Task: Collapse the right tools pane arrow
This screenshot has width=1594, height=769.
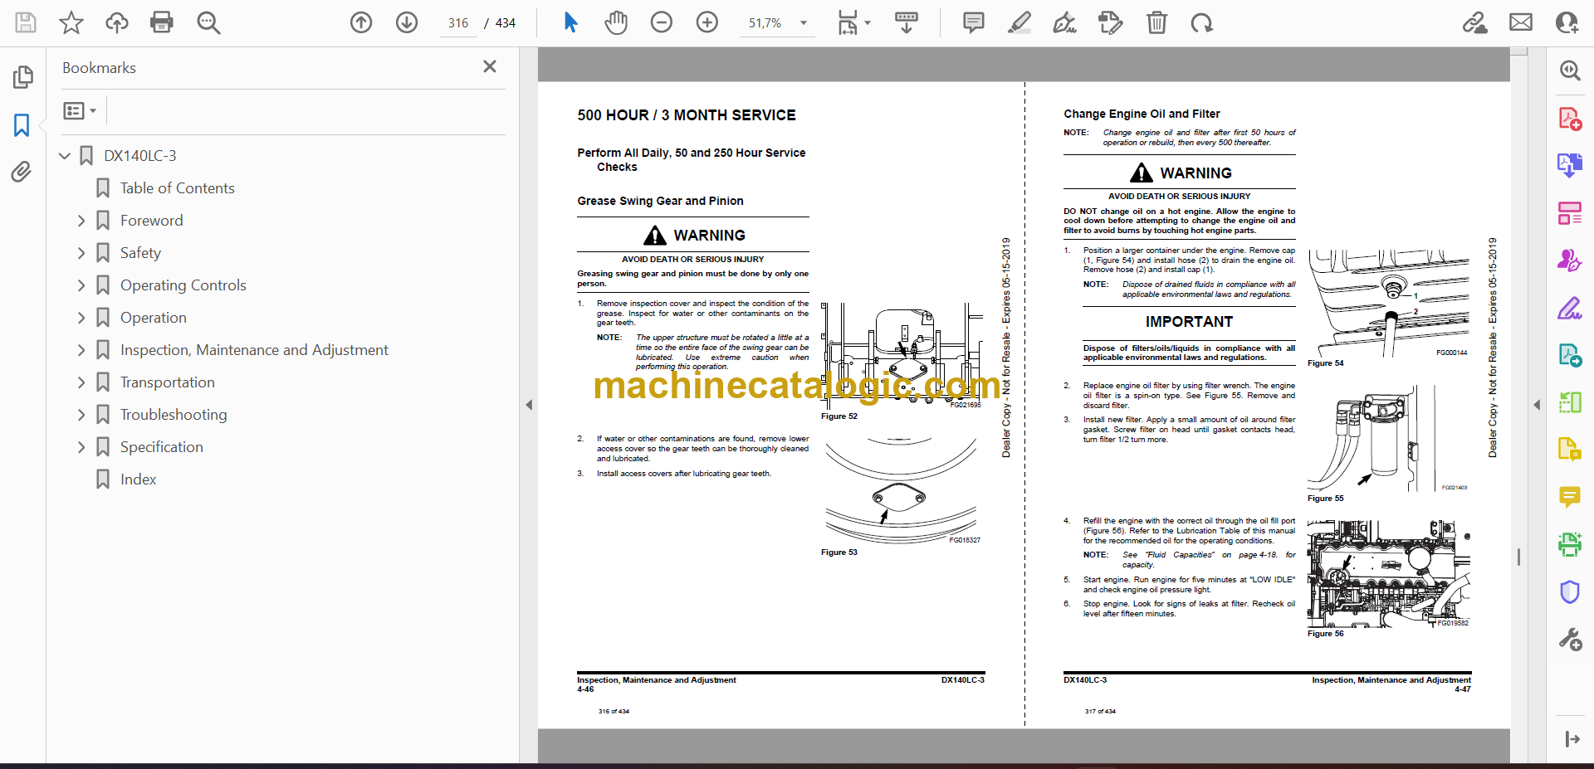Action: click(1537, 405)
